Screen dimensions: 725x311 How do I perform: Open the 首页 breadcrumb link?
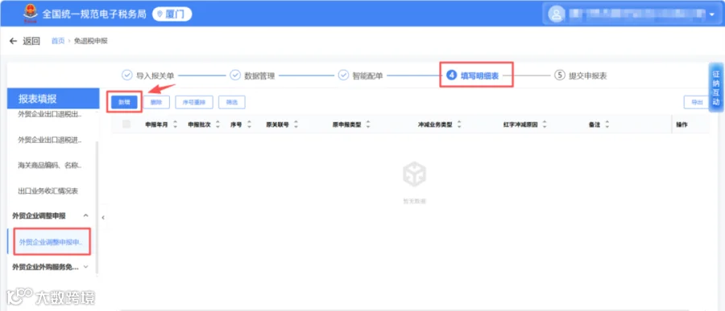58,41
